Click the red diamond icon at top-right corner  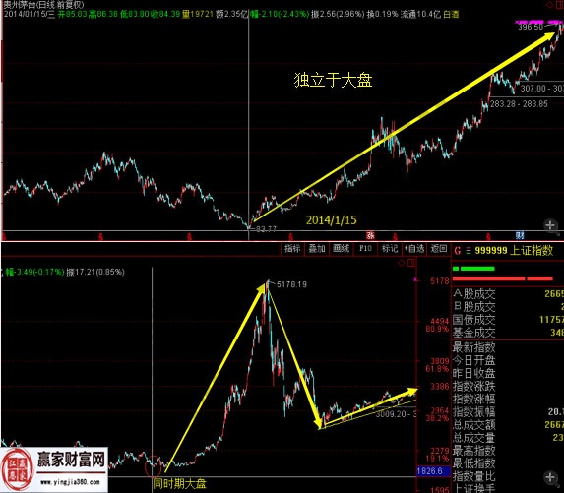tap(549, 4)
